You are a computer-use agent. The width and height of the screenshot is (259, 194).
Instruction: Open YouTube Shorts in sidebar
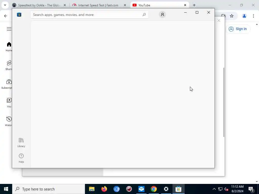[x=9, y=65]
